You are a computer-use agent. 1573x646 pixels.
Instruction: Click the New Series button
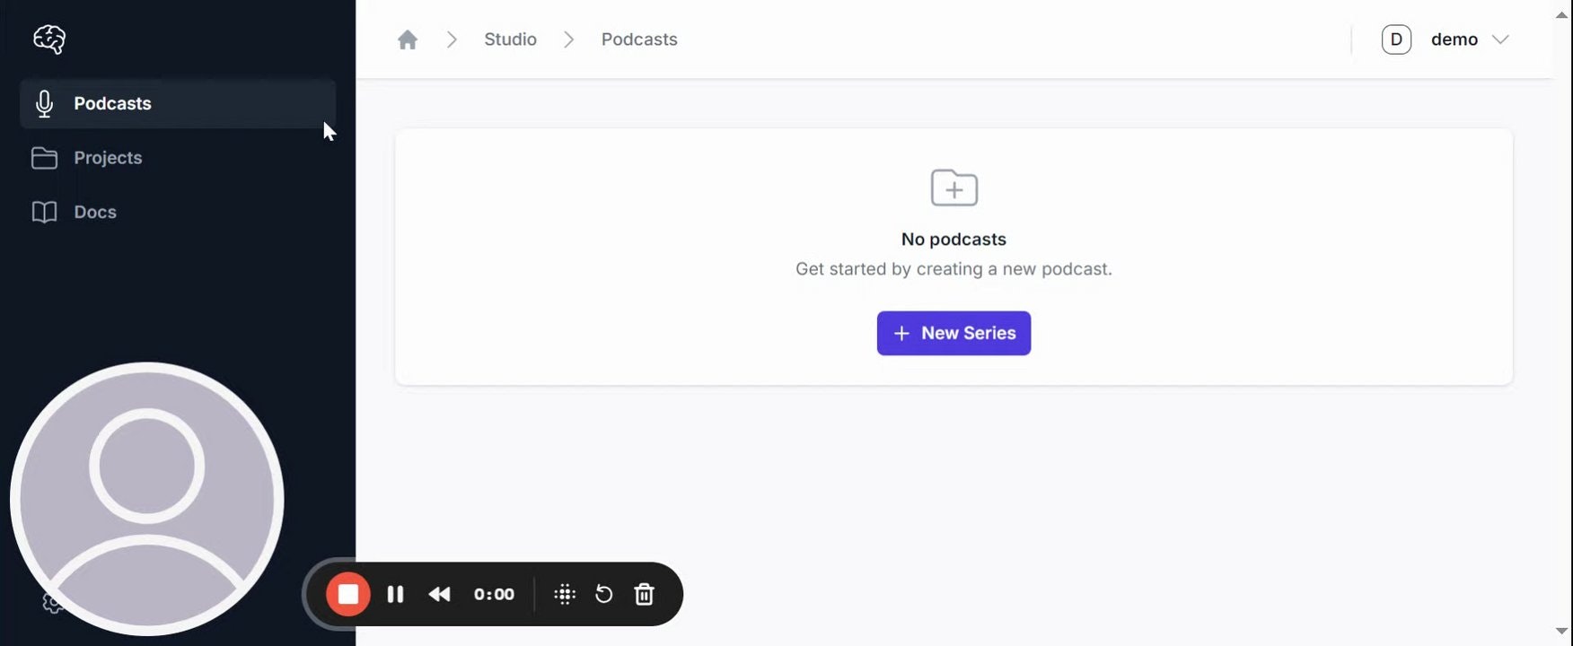(953, 333)
